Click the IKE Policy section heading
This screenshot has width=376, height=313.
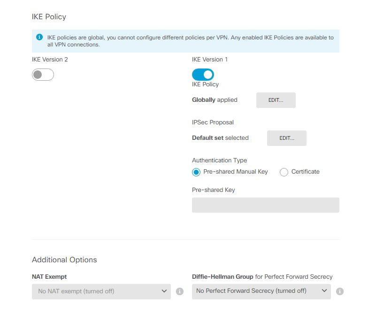49,17
